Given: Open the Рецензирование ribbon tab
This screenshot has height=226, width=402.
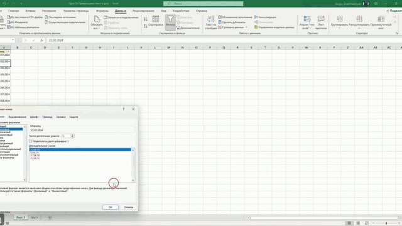Looking at the screenshot, I should pos(143,11).
